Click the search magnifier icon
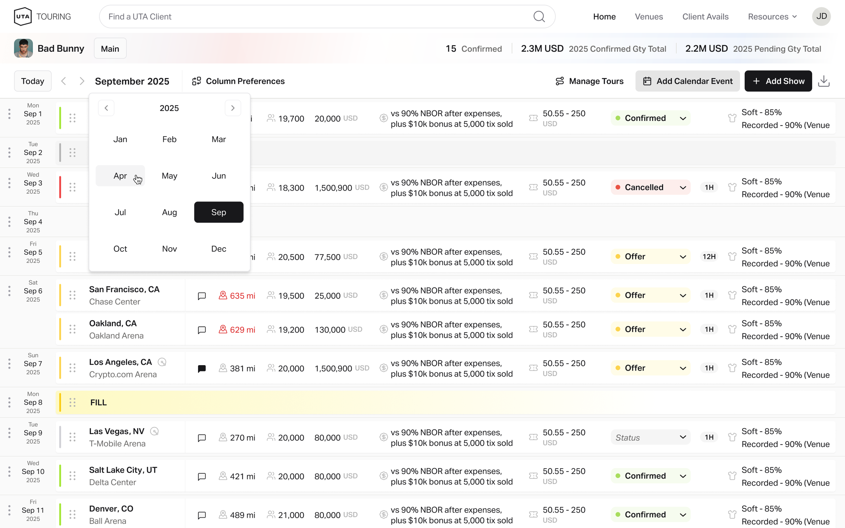The height and width of the screenshot is (528, 845). click(539, 17)
